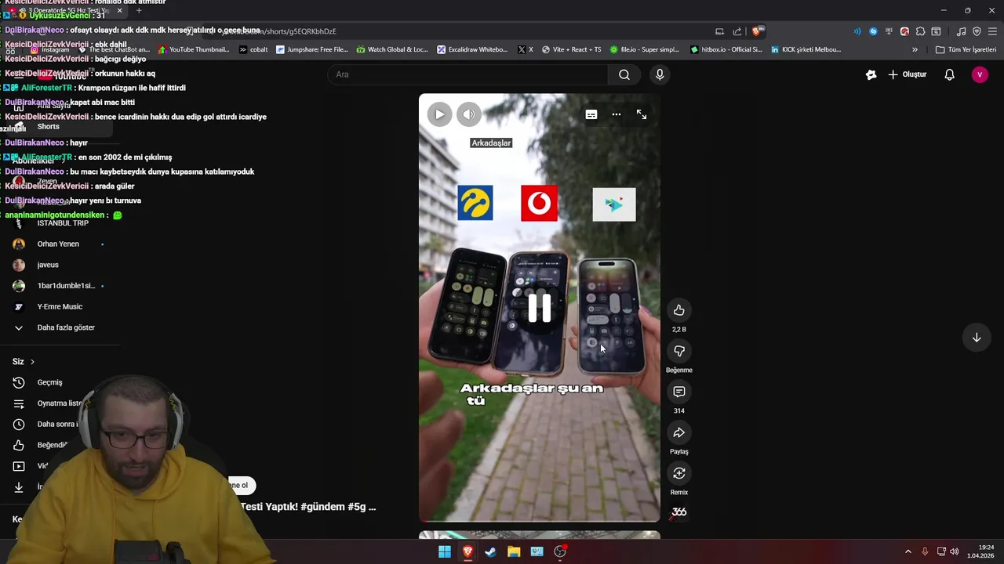The image size is (1004, 564).
Task: Open the account avatar menu
Action: click(980, 74)
